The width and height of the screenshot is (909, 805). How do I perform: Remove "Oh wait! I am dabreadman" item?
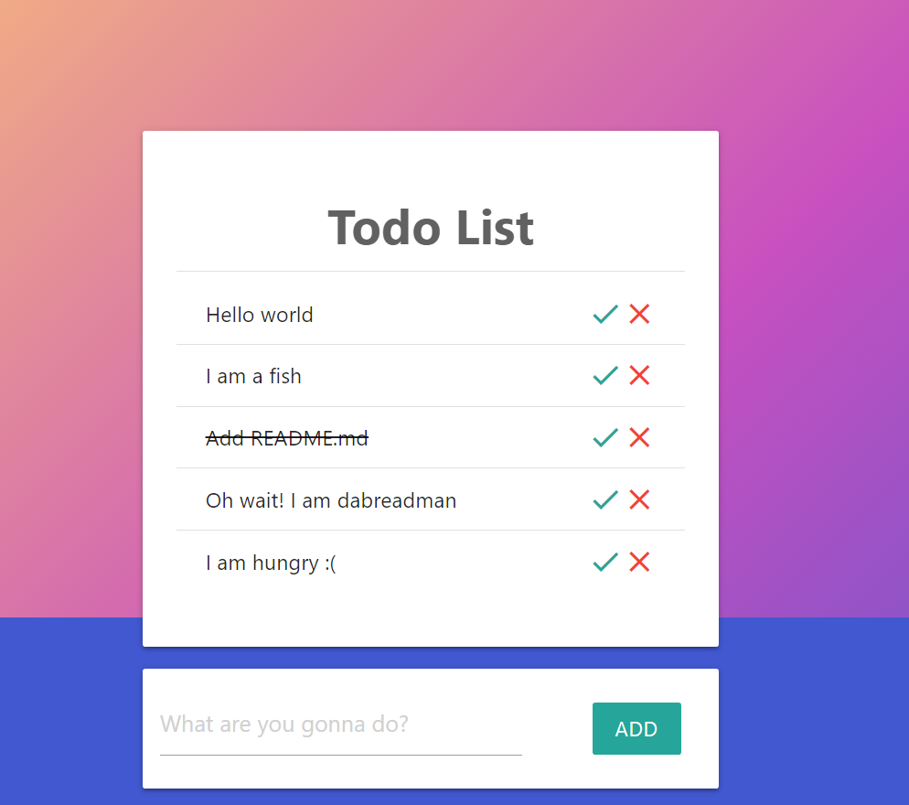[639, 499]
